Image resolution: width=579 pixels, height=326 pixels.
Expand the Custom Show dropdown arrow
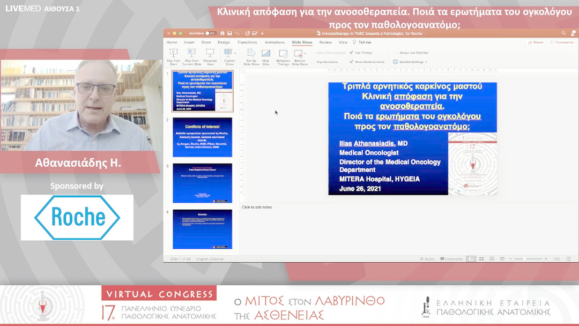pyautogui.click(x=235, y=53)
